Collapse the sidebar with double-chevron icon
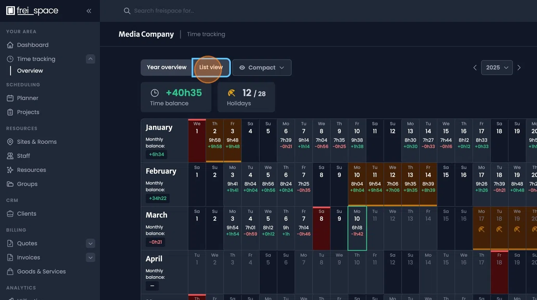This screenshot has width=537, height=300. pos(89,11)
